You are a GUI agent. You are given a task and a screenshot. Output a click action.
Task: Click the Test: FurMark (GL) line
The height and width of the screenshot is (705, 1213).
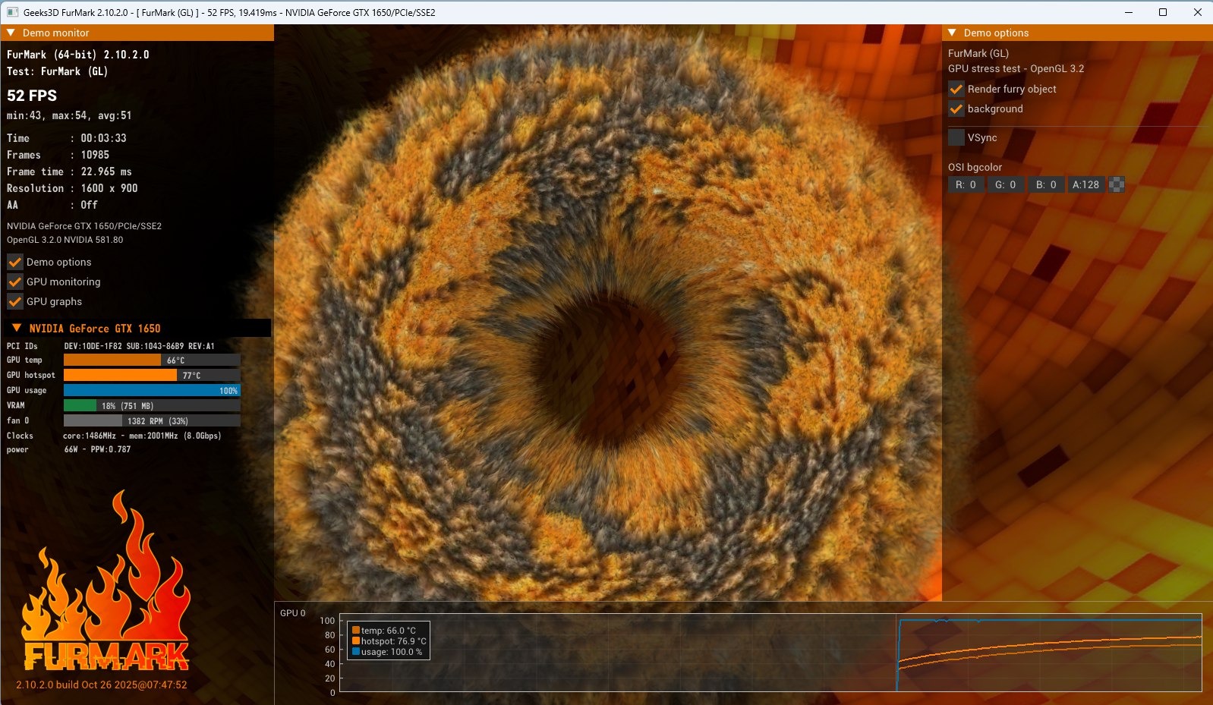(58, 71)
